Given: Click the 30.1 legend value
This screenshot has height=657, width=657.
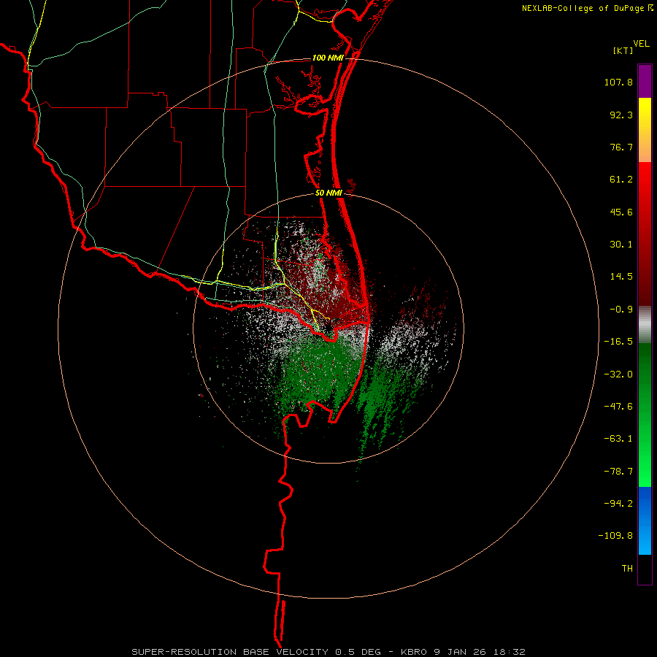Looking at the screenshot, I should [x=621, y=245].
